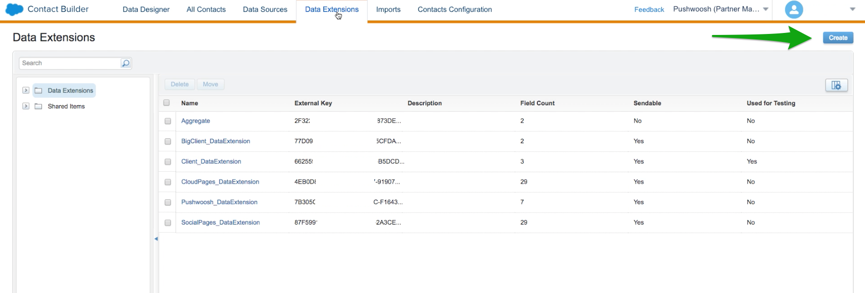Click the search magnifier icon
Screen dimensions: 865x293
click(126, 63)
